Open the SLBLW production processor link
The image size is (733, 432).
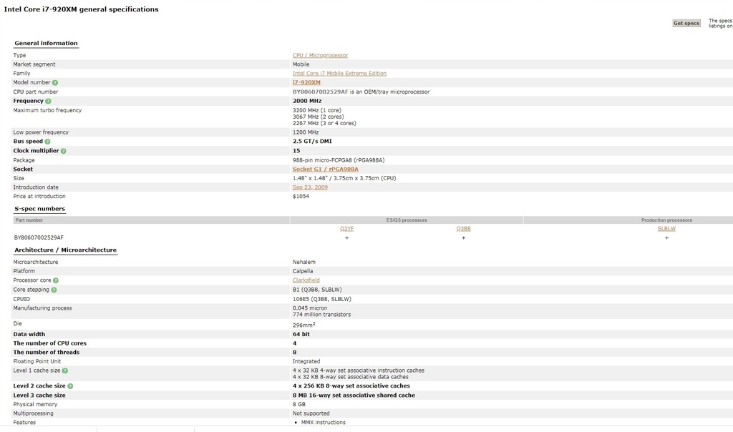[666, 228]
